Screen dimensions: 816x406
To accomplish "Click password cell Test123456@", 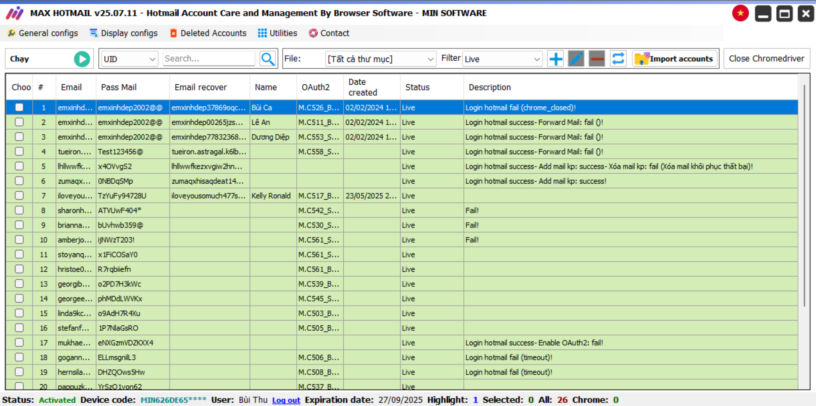I will pyautogui.click(x=133, y=152).
